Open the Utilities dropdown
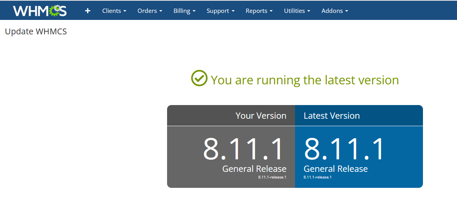The height and width of the screenshot is (198, 457). pyautogui.click(x=297, y=11)
